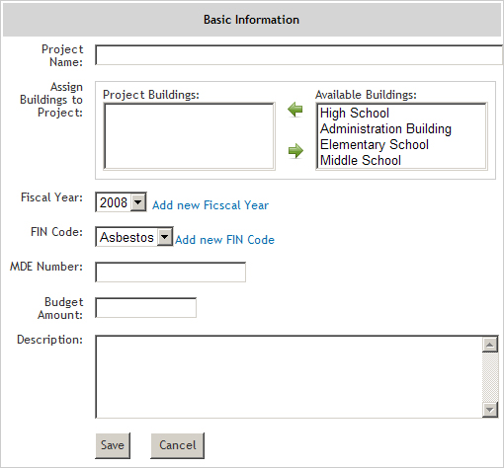Image resolution: width=504 pixels, height=468 pixels.
Task: Click inside the Description text area
Action: tap(289, 377)
